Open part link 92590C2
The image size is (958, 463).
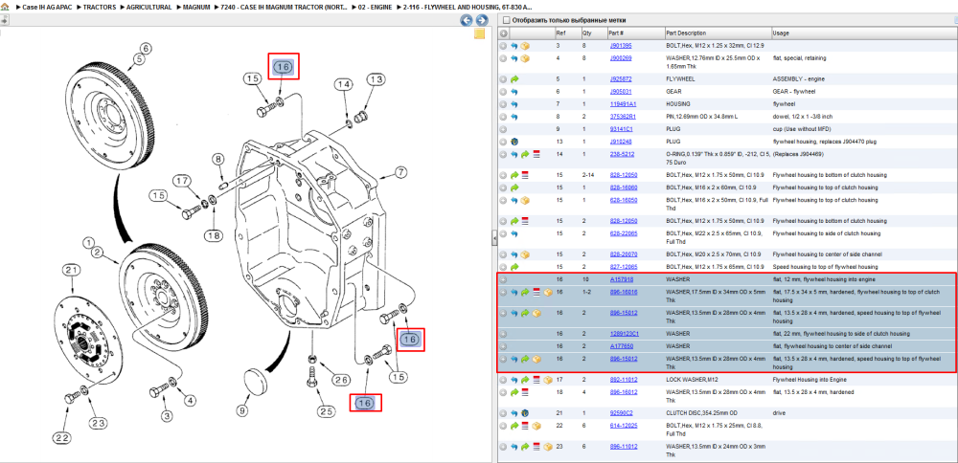click(x=622, y=413)
